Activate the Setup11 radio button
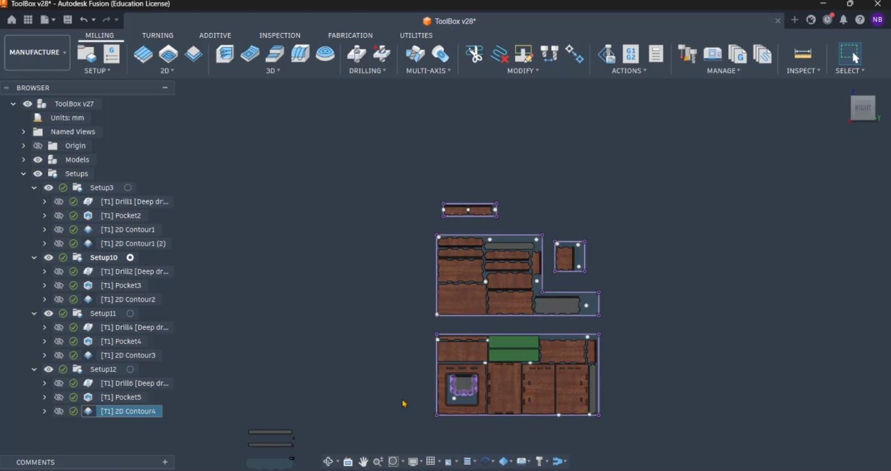Viewport: 891px width, 471px height. pos(130,313)
